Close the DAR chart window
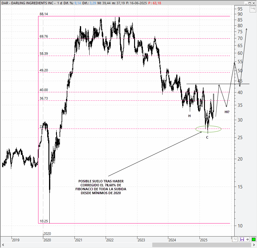This screenshot has width=257, height=248. click(253, 3)
